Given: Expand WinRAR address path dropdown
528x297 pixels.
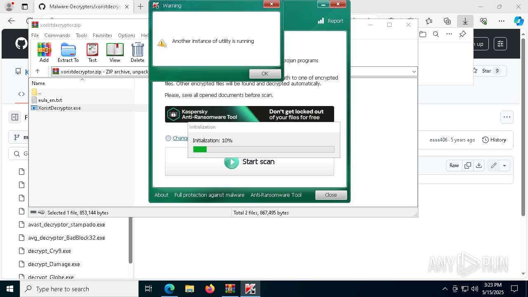Looking at the screenshot, I should [x=414, y=71].
